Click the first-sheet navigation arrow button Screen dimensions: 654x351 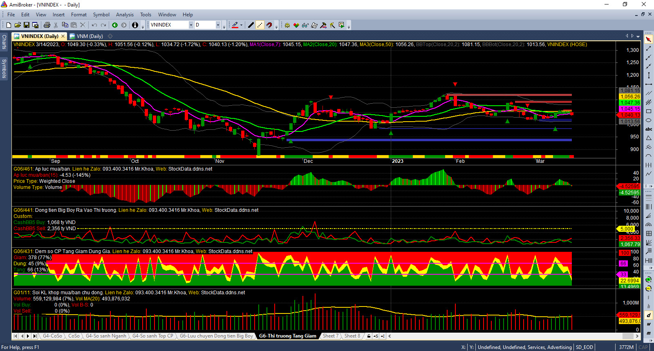(x=16, y=336)
